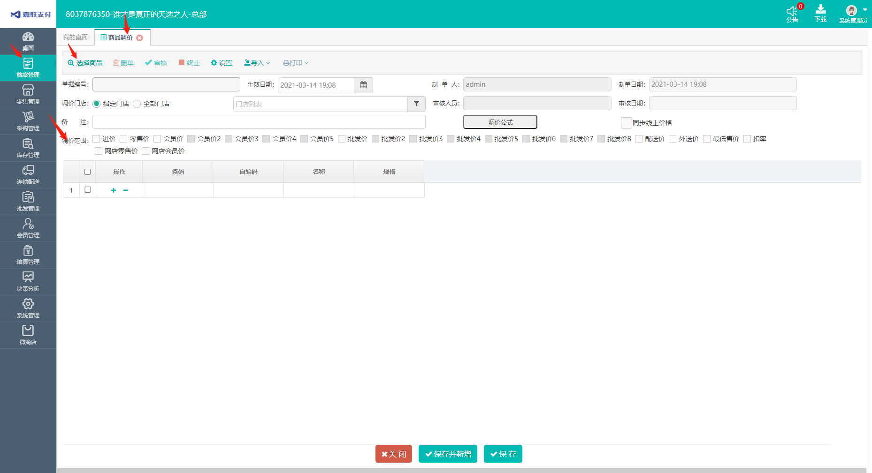Open 结算管理 in the sidebar
Viewport: 872px width, 473px height.
(x=28, y=255)
